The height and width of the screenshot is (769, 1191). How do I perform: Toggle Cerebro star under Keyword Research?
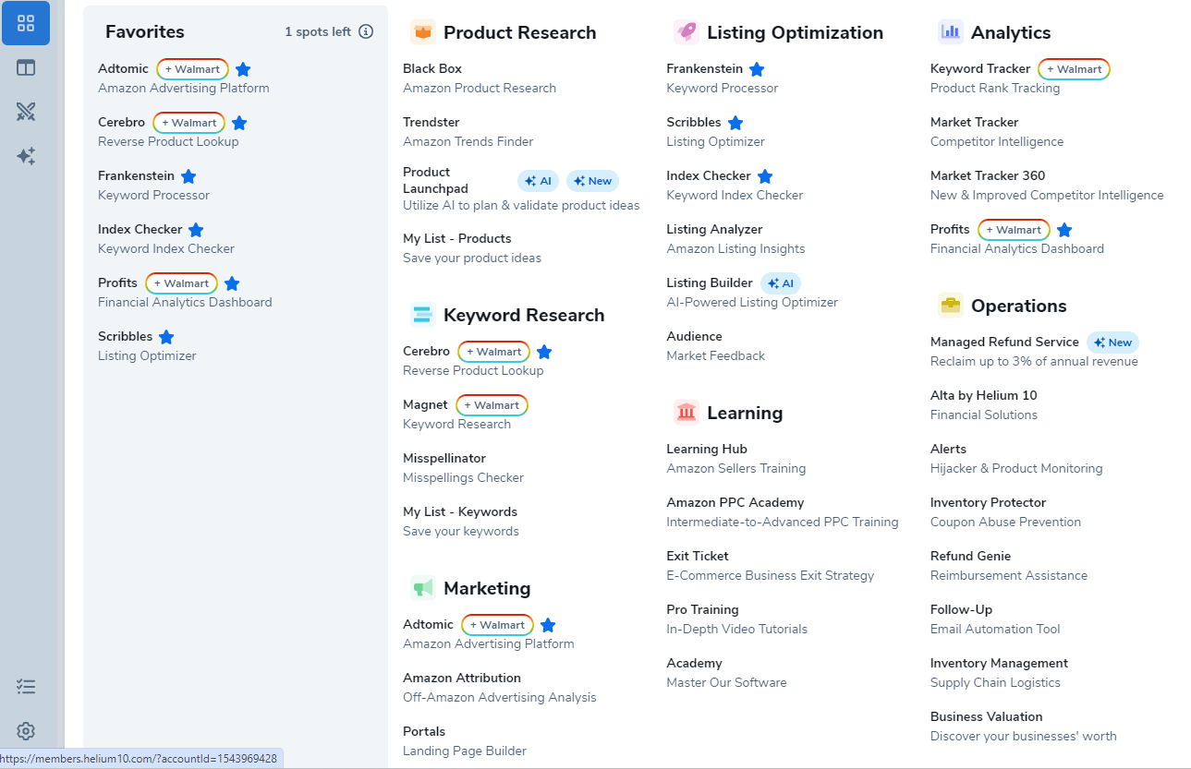click(x=544, y=352)
